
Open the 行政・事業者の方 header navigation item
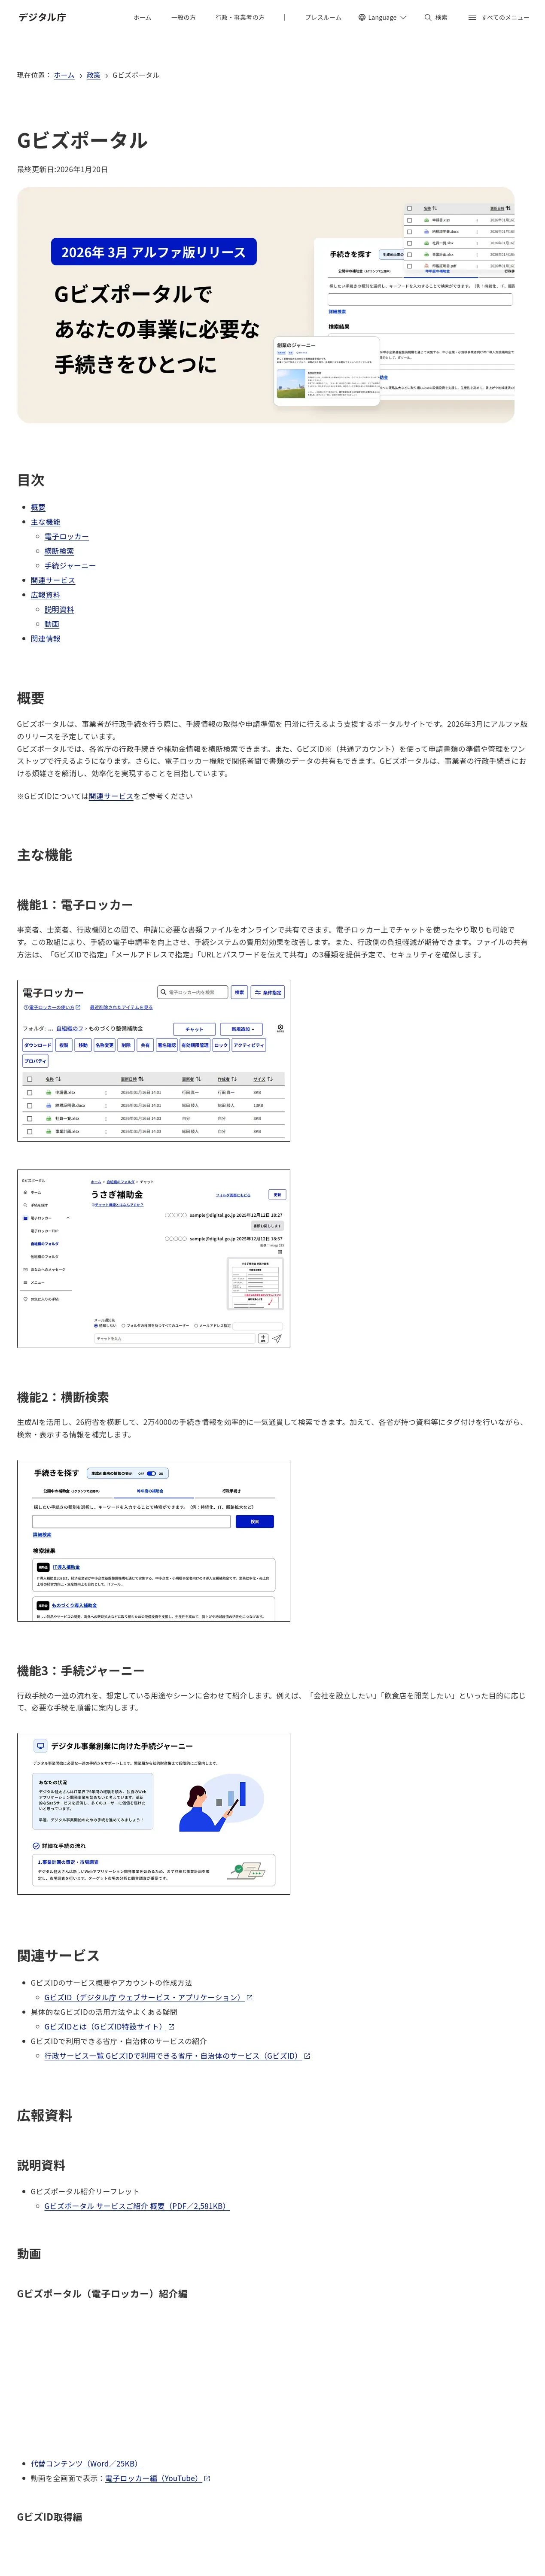(x=240, y=18)
